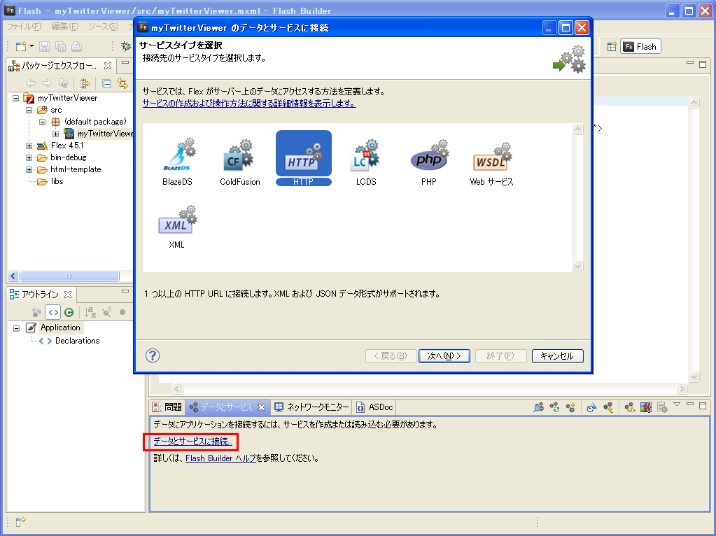Open the Data/Services view menu triangle
Viewport: 716px width, 536px height.
coord(677,404)
